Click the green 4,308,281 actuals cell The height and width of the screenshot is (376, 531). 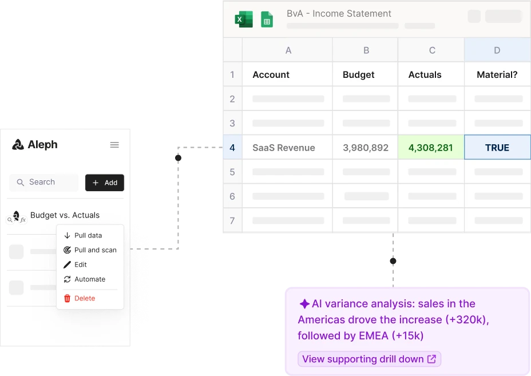click(x=431, y=148)
